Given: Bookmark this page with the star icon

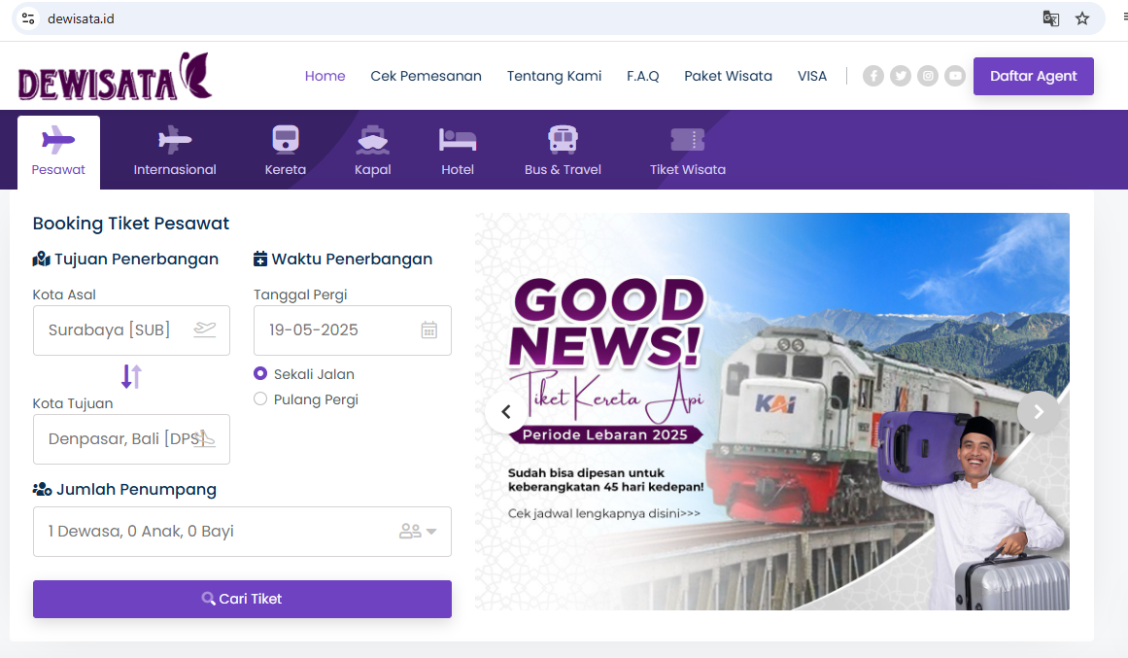Looking at the screenshot, I should pyautogui.click(x=1082, y=18).
